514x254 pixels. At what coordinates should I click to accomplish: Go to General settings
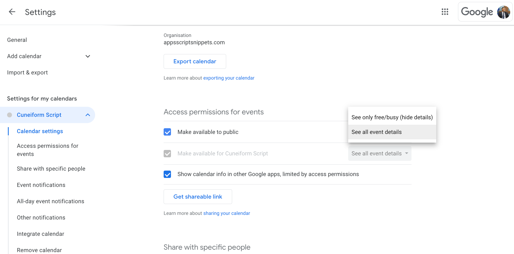pos(17,40)
